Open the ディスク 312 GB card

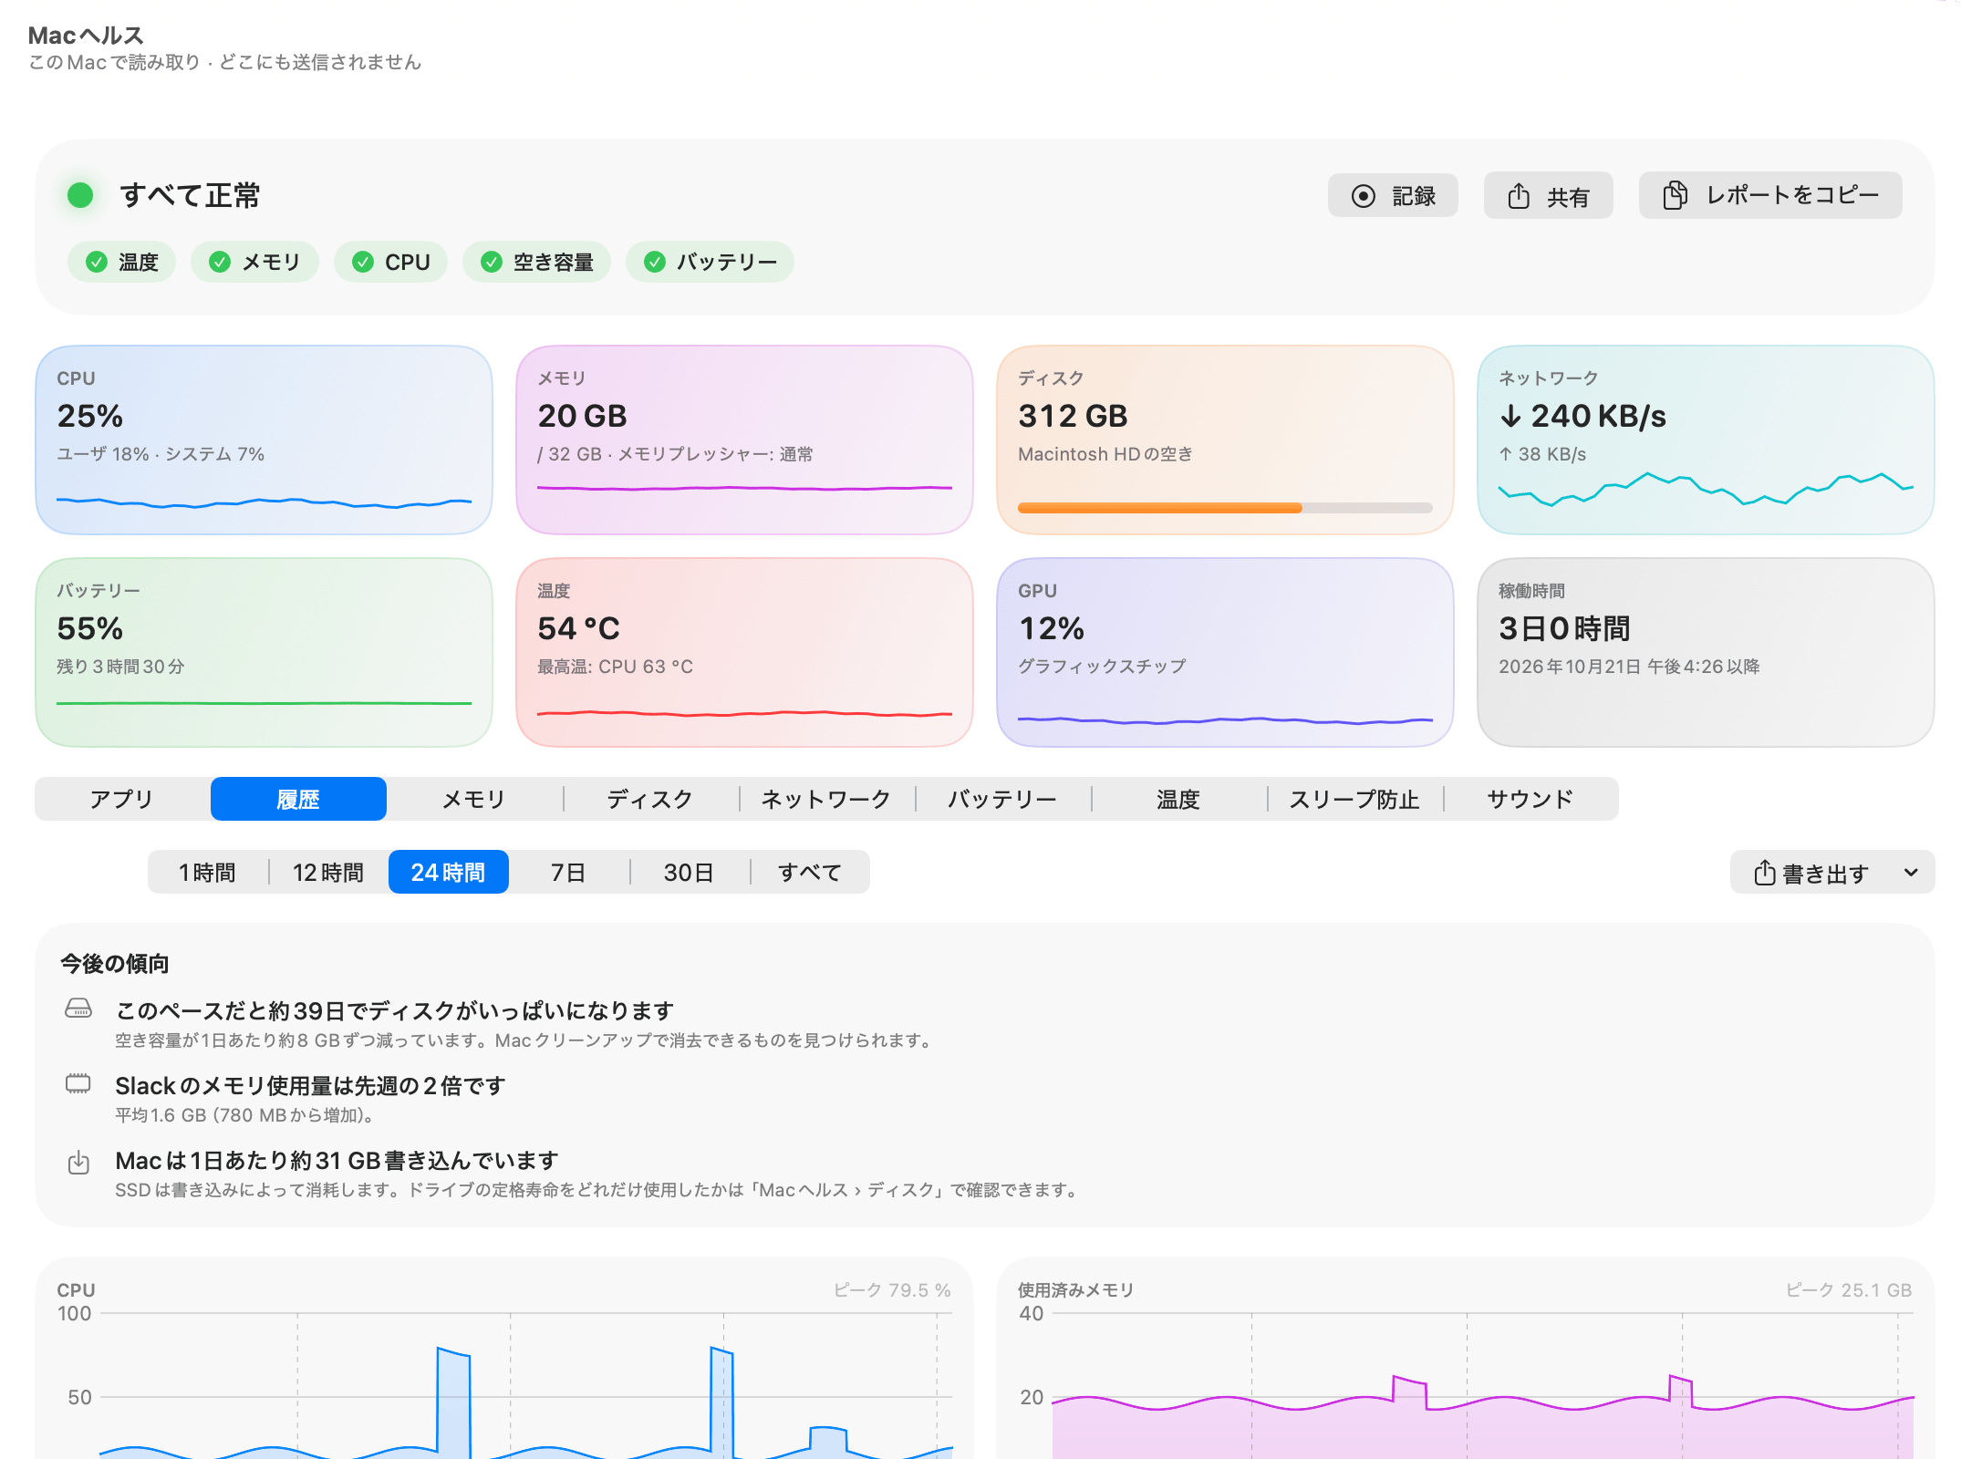pos(1225,440)
